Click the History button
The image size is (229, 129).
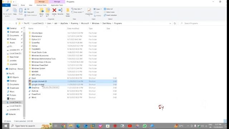point(97,15)
